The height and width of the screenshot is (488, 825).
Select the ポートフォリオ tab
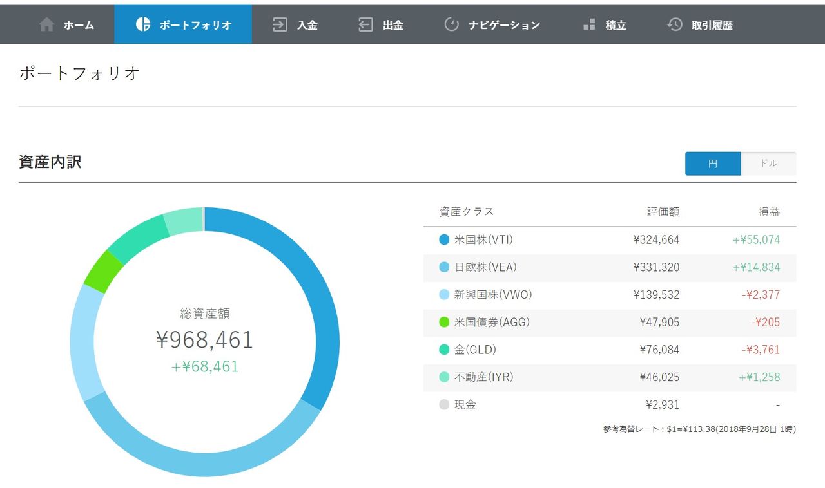pyautogui.click(x=183, y=24)
